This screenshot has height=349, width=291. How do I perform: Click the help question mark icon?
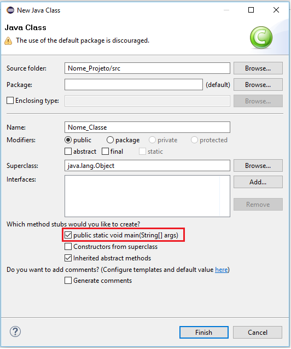click(15, 332)
